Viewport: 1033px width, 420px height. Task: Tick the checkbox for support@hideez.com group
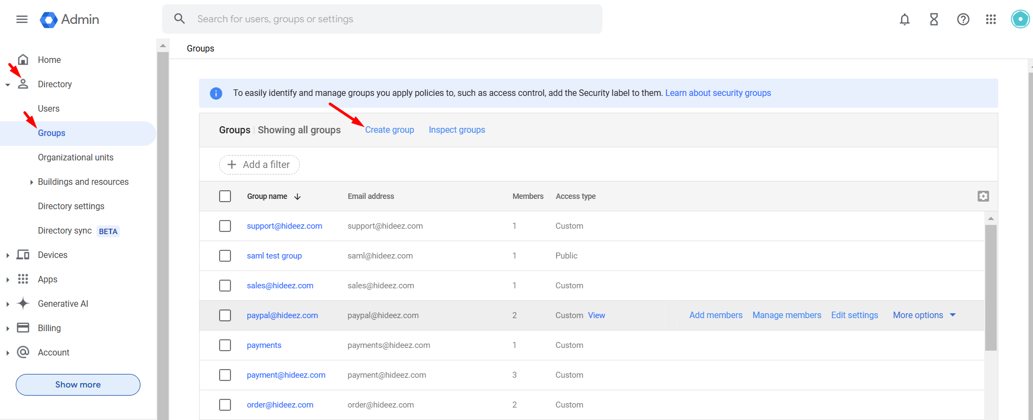225,226
